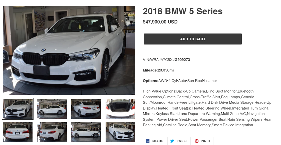Click BMW hood badge in main photo
This screenshot has height=145, width=281.
pyautogui.click(x=44, y=50)
